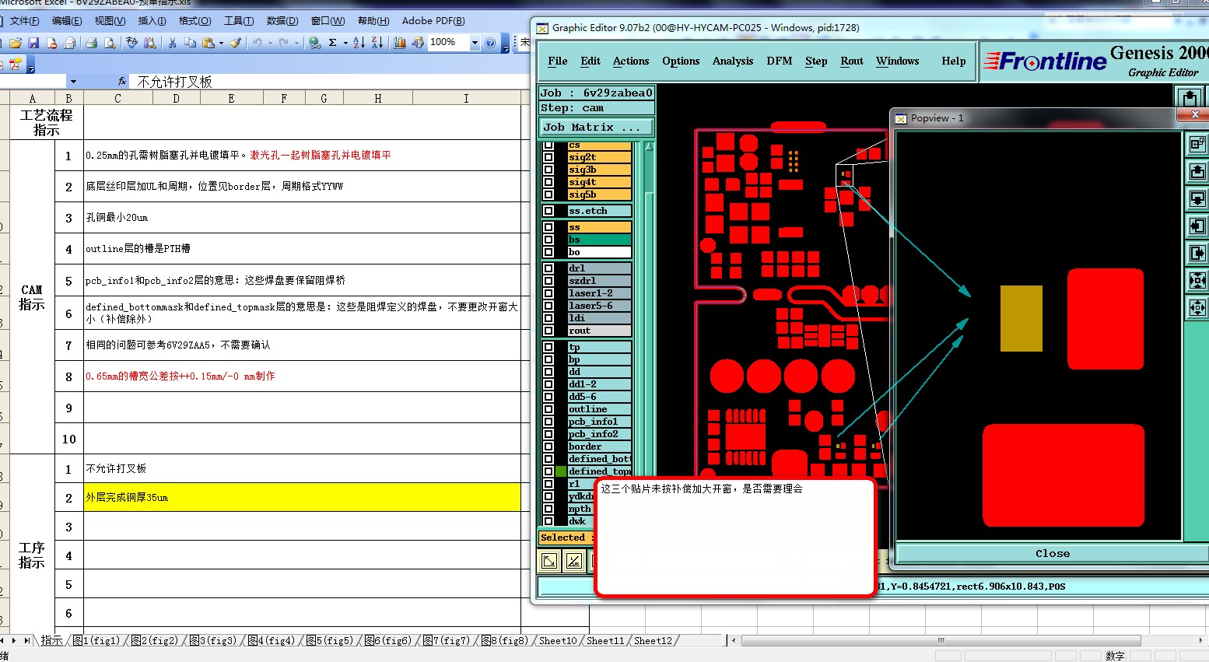Screen dimensions: 1209x662
Task: Toggle the drl layer checkbox
Action: 548,268
